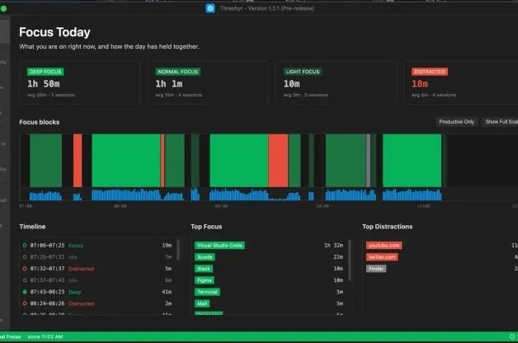This screenshot has height=343, width=518.
Task: Select twitter.com in Top Distractions
Action: click(382, 256)
